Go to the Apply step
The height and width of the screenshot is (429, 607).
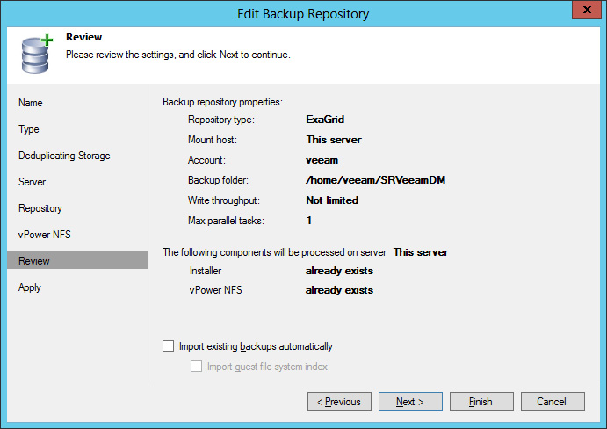point(29,287)
